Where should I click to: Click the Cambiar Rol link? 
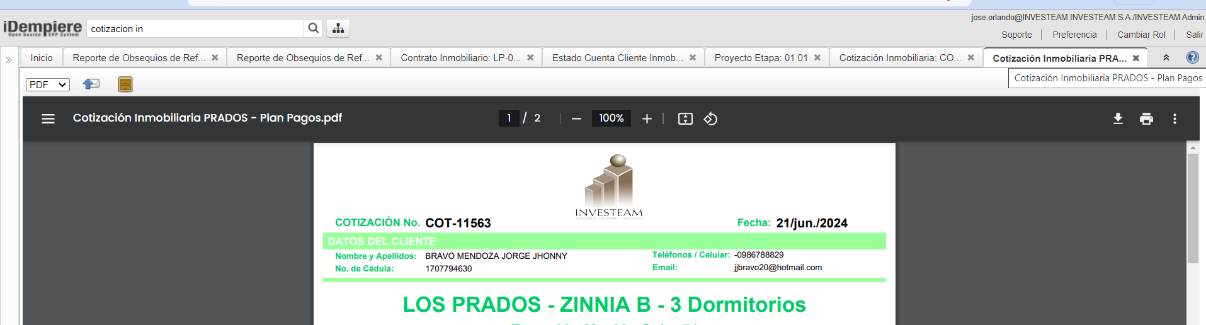coord(1141,35)
